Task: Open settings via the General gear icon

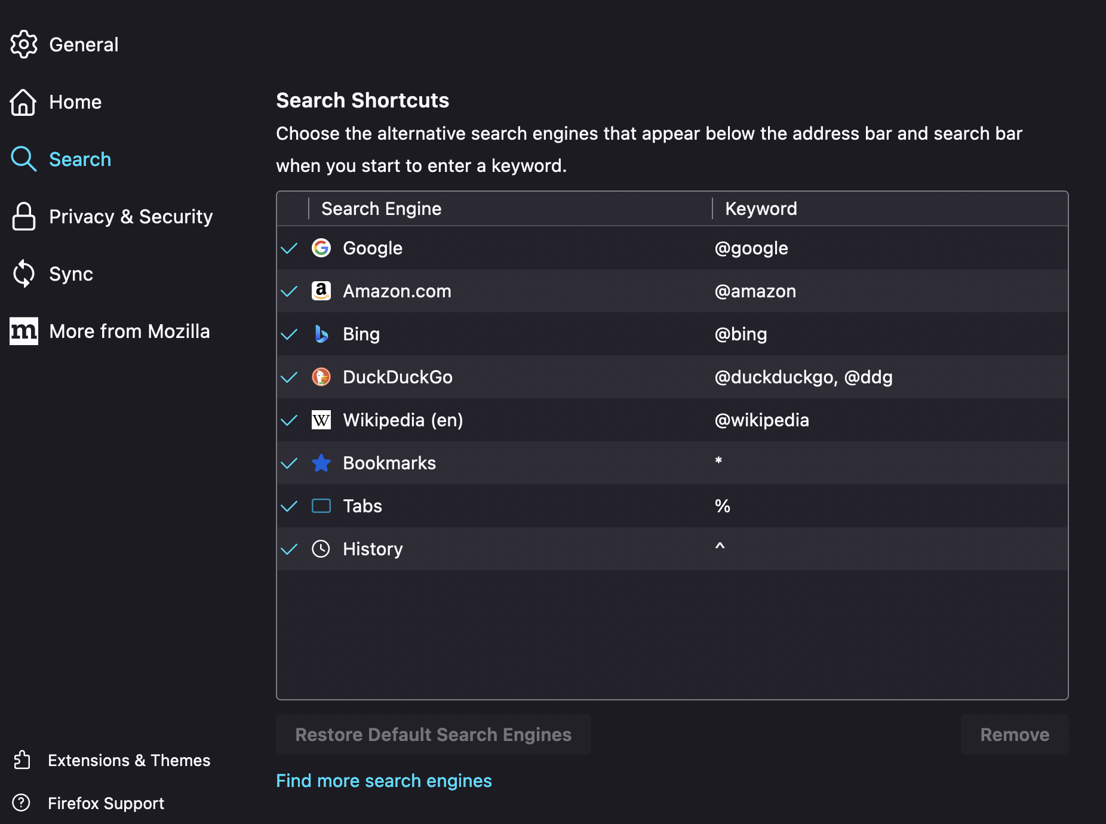Action: pos(24,44)
